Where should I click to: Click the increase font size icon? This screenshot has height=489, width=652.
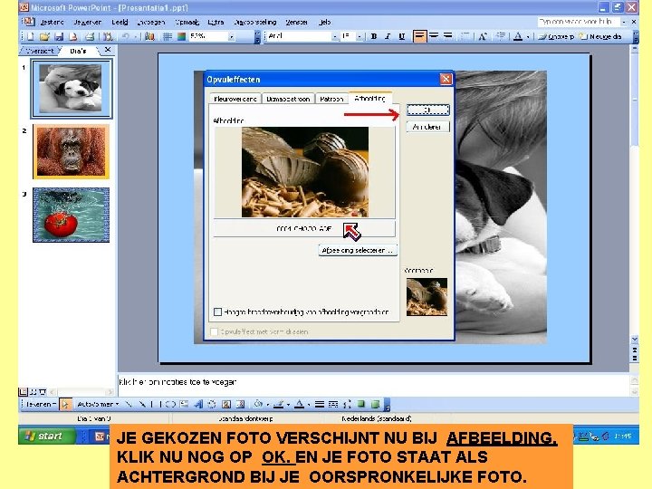click(483, 36)
